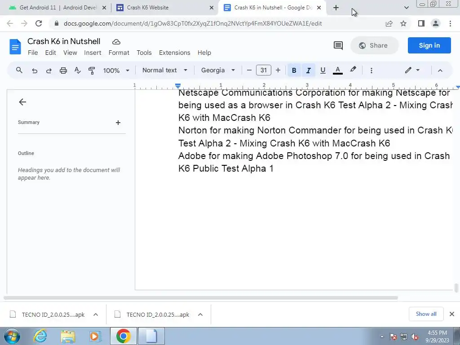The image size is (460, 345).
Task: Close the downloads bar
Action: coord(452,314)
